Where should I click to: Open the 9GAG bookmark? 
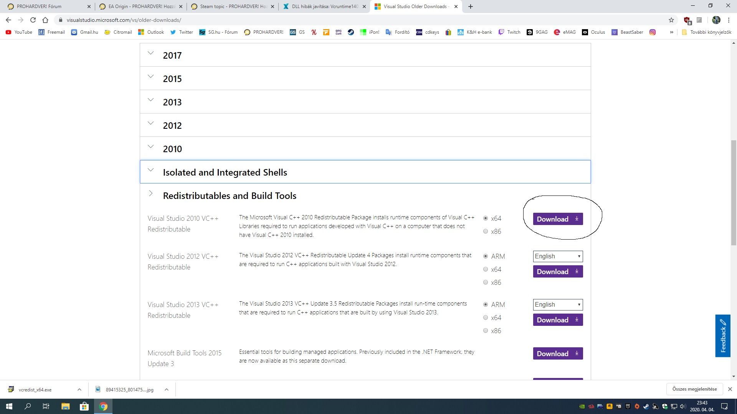(x=537, y=32)
